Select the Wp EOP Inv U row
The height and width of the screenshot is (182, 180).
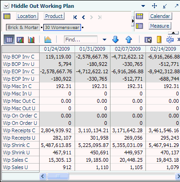(x=21, y=79)
